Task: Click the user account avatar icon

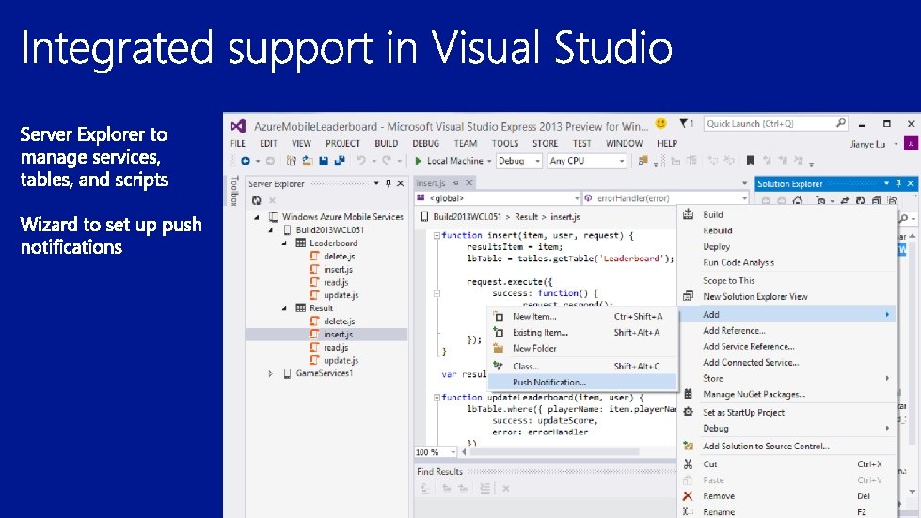Action: pyautogui.click(x=911, y=144)
